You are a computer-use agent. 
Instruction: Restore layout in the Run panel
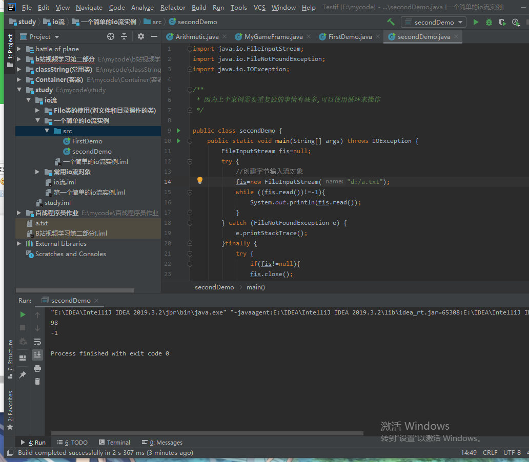pyautogui.click(x=23, y=358)
